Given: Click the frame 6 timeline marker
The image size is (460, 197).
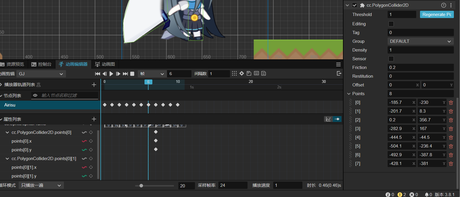Looking at the screenshot, I should tap(148, 82).
